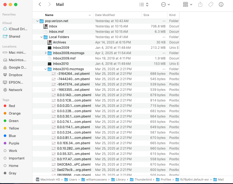Select the Inbox2010 Unix executable icon

50,64
